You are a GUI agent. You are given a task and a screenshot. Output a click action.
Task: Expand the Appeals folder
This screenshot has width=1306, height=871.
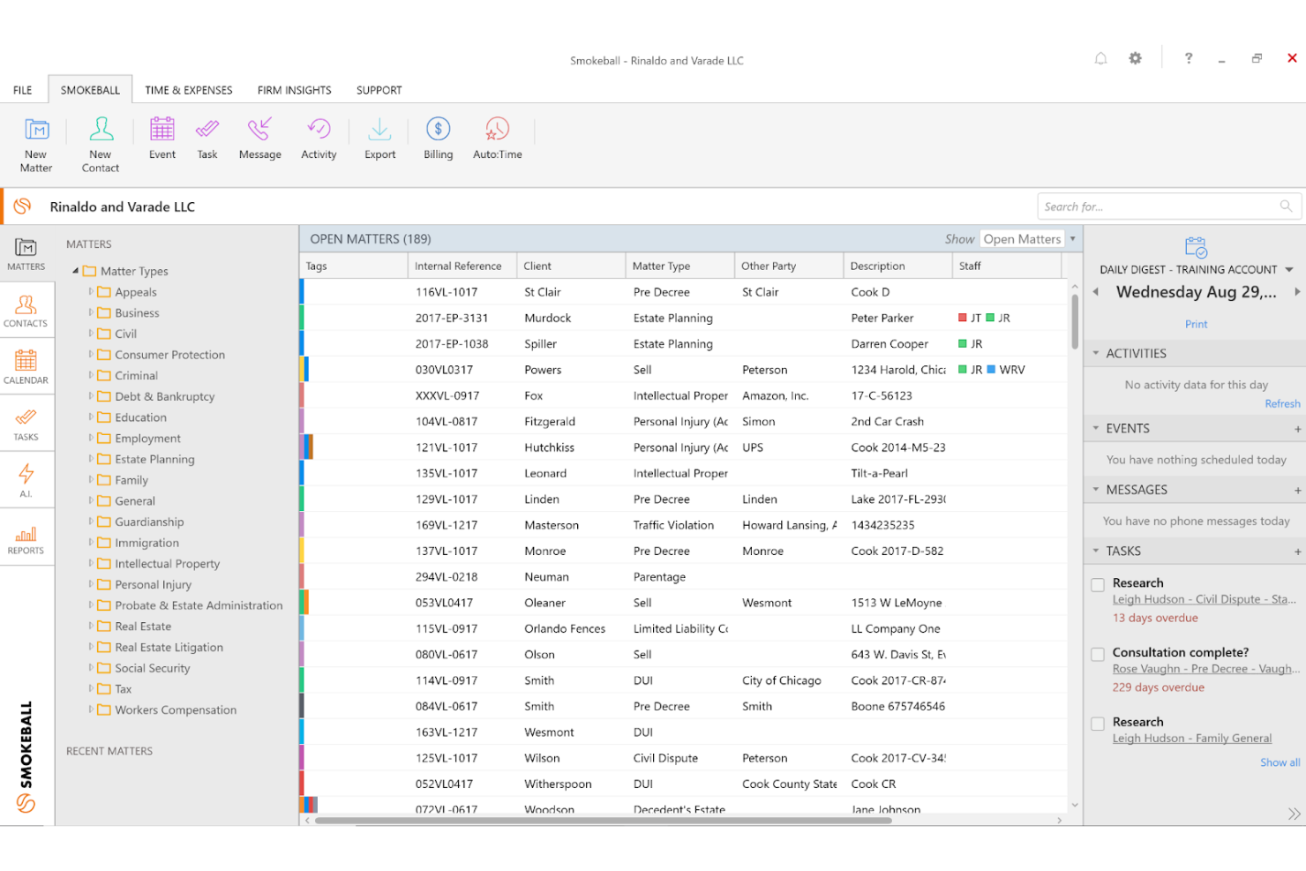click(90, 291)
